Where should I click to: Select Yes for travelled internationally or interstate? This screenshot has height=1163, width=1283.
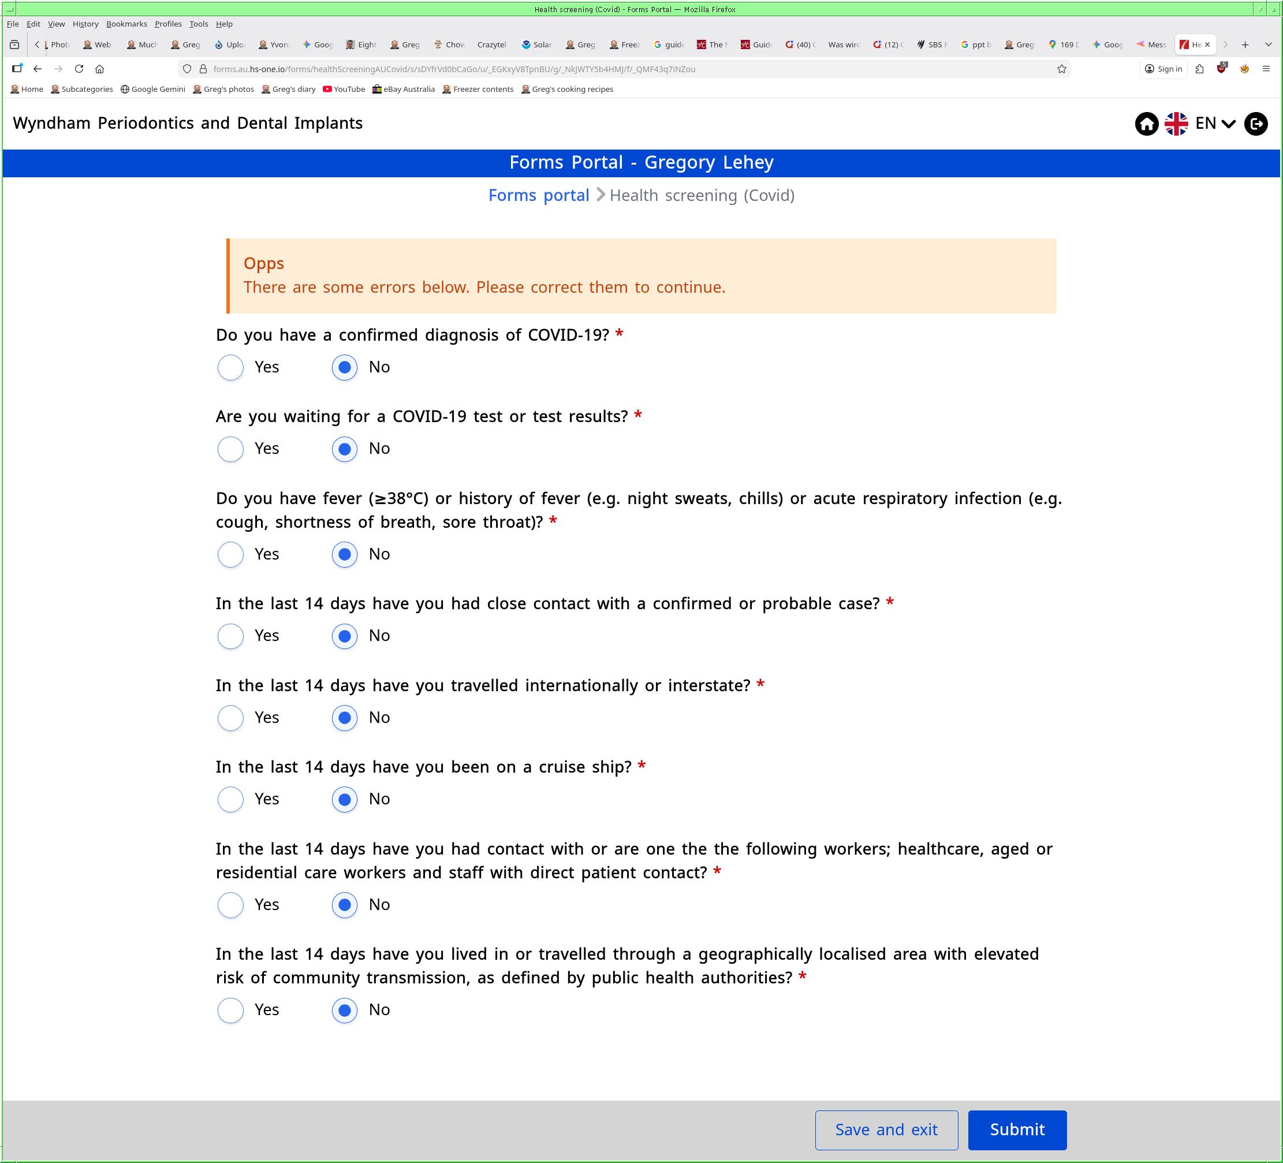click(230, 718)
